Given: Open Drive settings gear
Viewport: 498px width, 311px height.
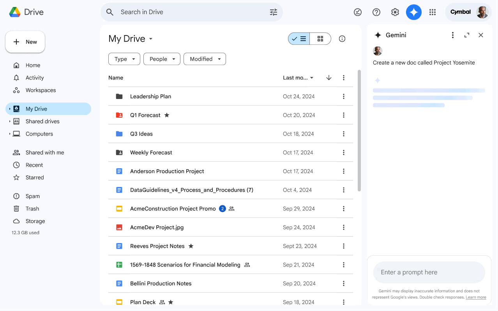Looking at the screenshot, I should tap(395, 12).
